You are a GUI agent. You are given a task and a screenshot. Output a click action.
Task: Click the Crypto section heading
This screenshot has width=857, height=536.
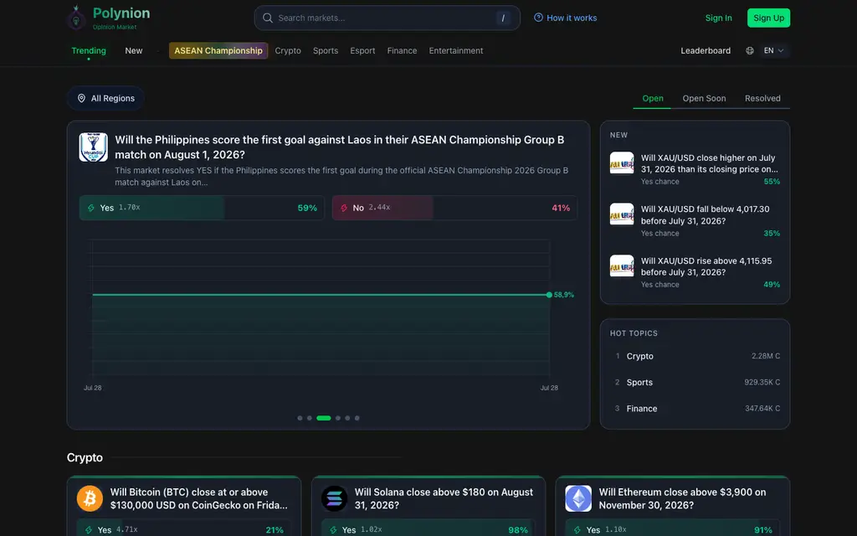[x=85, y=457]
